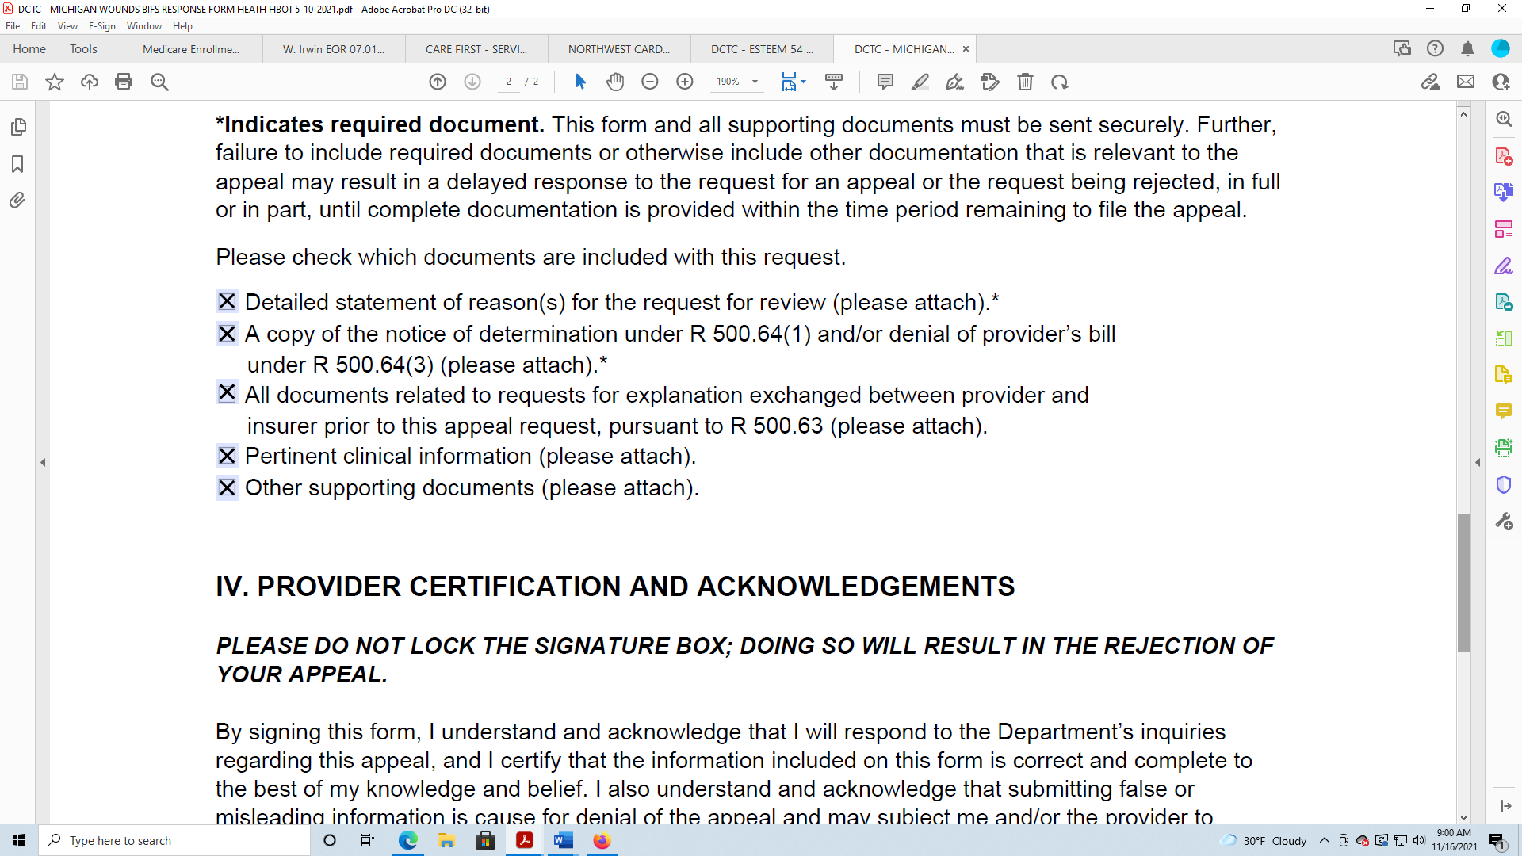Uncheck the 'Detailed statement of reason(s)' checkbox

click(x=226, y=301)
